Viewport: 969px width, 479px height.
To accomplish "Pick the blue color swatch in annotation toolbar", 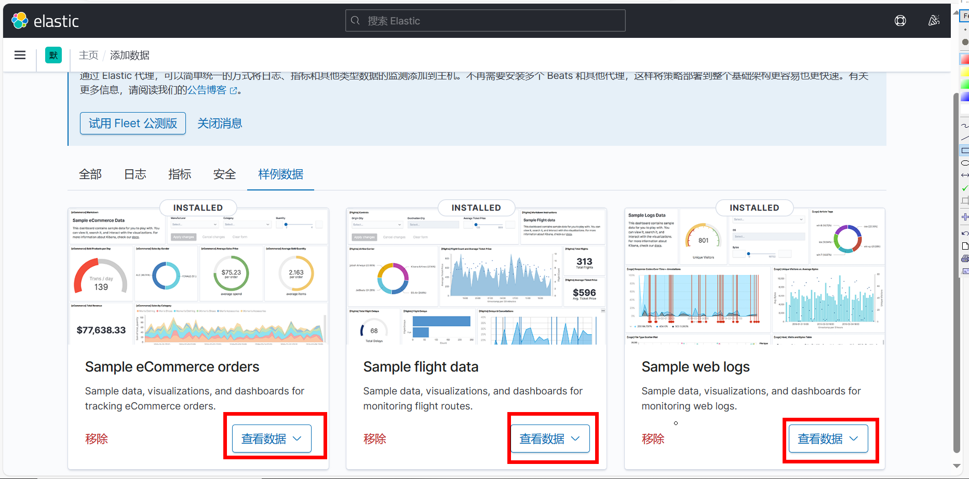I will coord(965,97).
